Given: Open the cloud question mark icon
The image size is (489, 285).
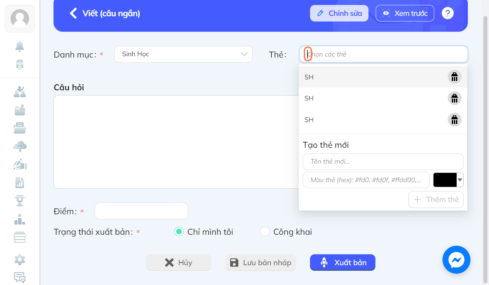Looking at the screenshot, I should point(20,146).
